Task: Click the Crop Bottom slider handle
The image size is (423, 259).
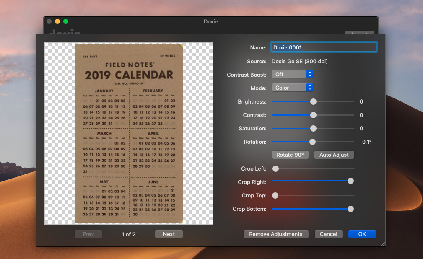Action: (x=350, y=209)
